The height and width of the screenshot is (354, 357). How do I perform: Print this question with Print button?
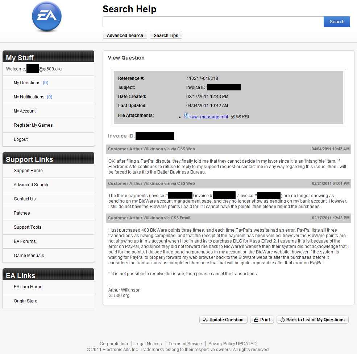262,320
